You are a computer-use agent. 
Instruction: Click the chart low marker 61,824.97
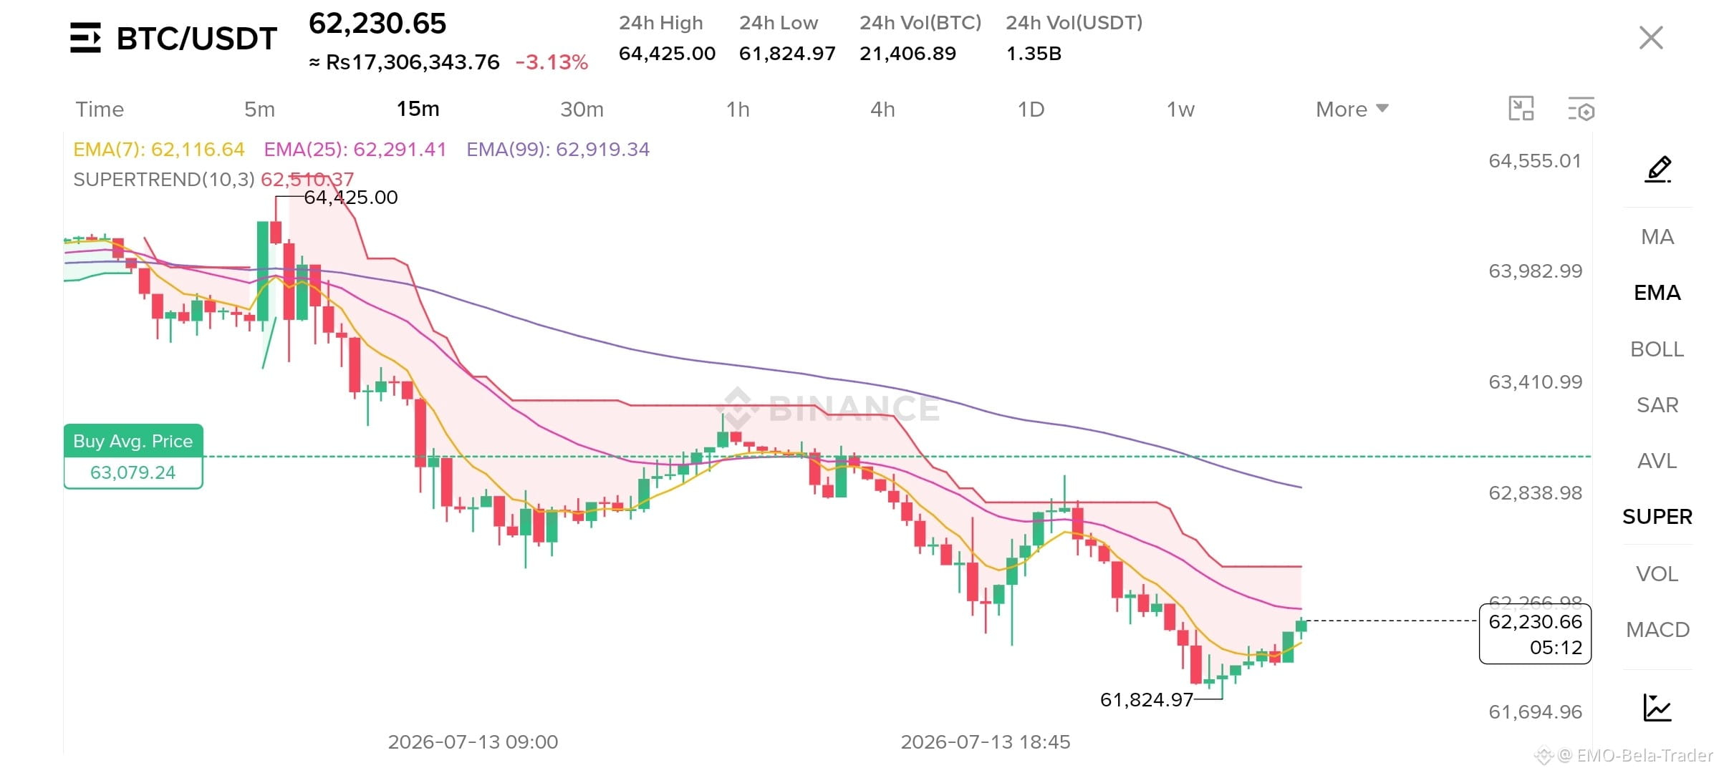pyautogui.click(x=1147, y=700)
